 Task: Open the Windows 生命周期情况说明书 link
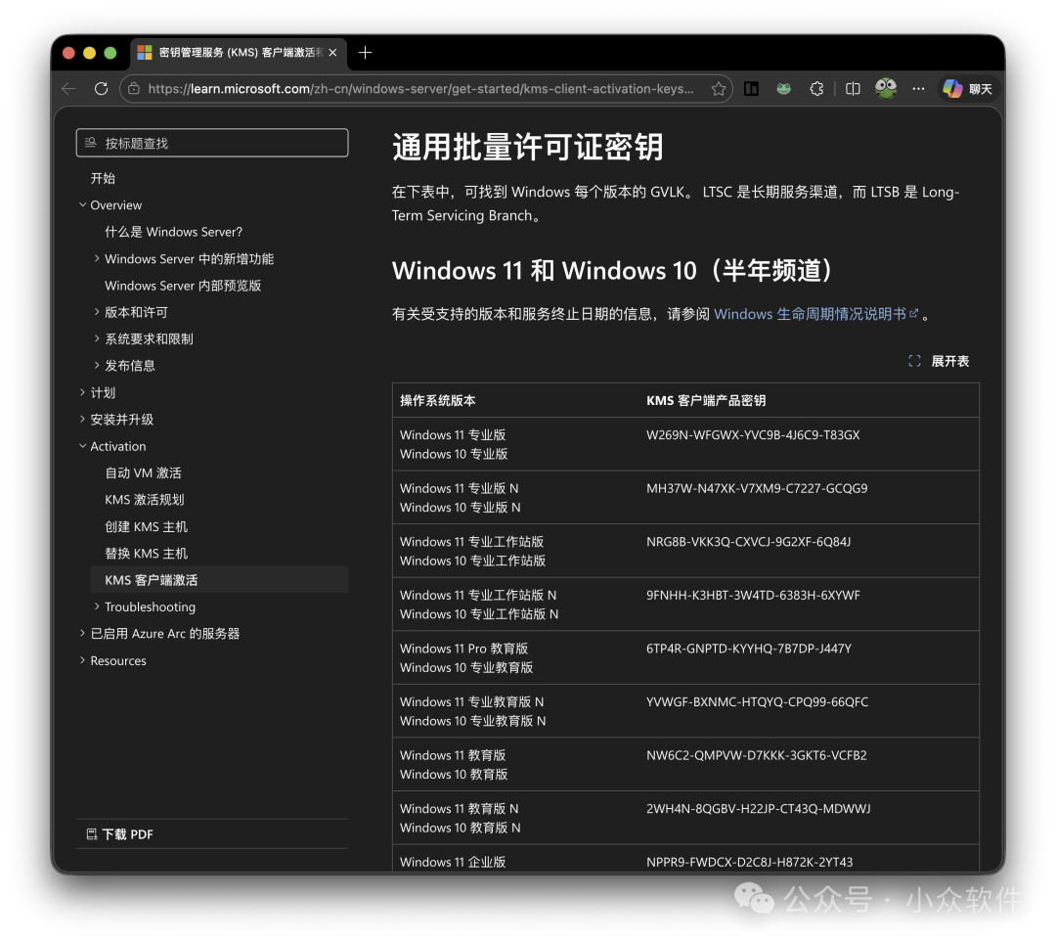tap(814, 313)
